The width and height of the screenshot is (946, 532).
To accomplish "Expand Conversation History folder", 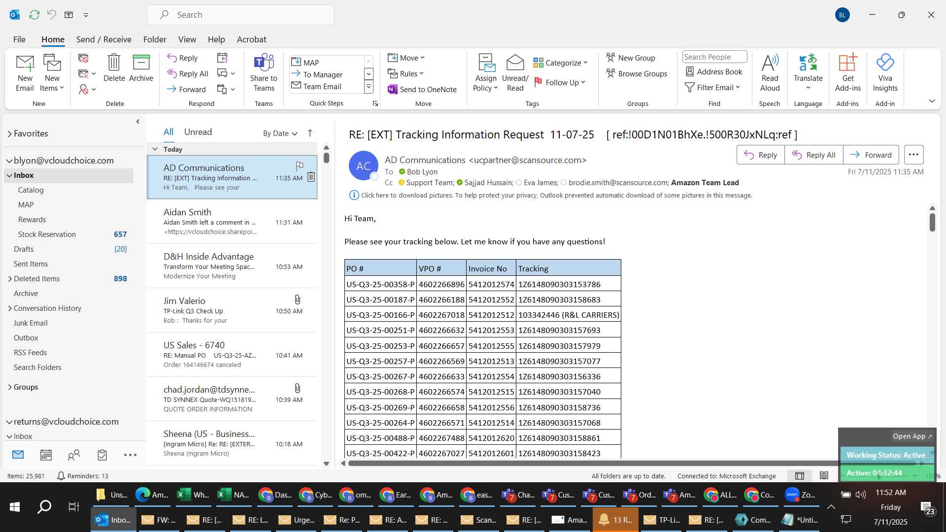I will tap(10, 308).
